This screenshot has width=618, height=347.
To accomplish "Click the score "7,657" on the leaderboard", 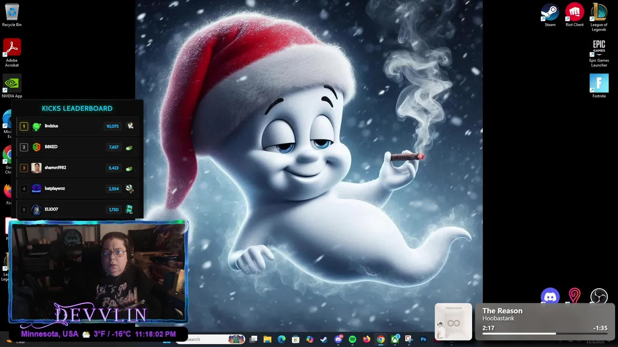I will 113,147.
